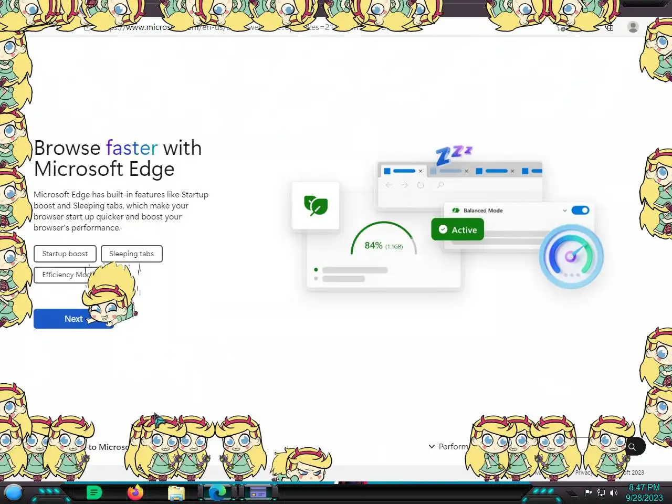Show hidden tray icons

(571, 493)
